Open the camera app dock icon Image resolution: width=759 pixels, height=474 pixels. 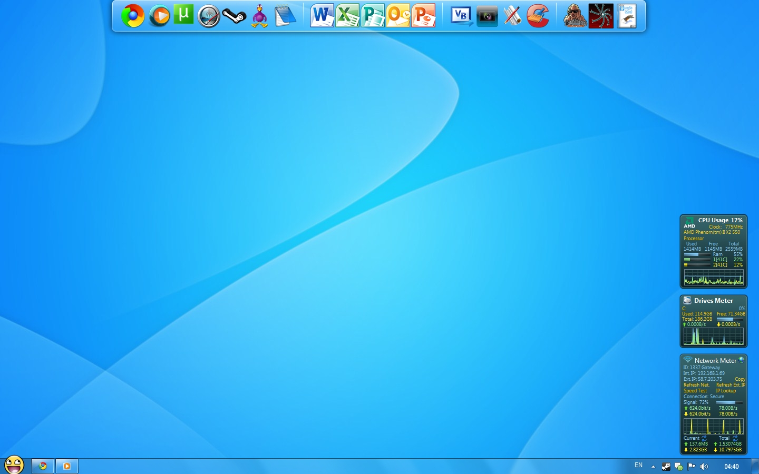point(487,16)
